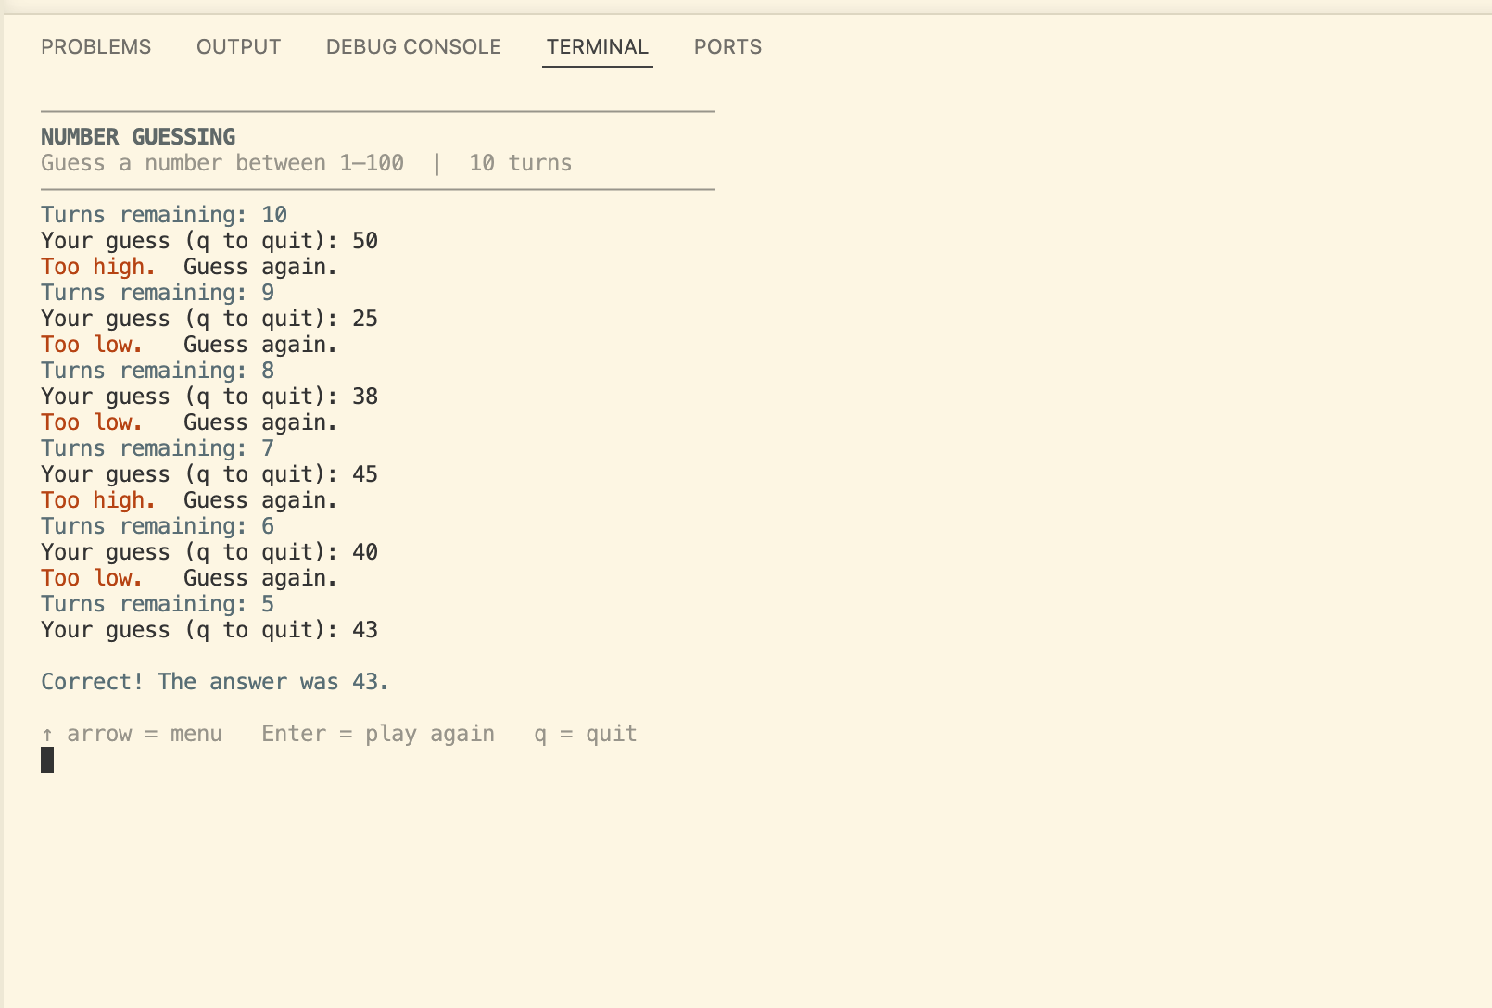
Task: Click the guess line ending in 25
Action: (209, 319)
